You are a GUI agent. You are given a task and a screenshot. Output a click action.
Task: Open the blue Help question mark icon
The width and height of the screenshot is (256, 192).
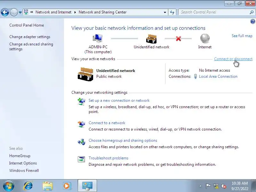pos(253,21)
